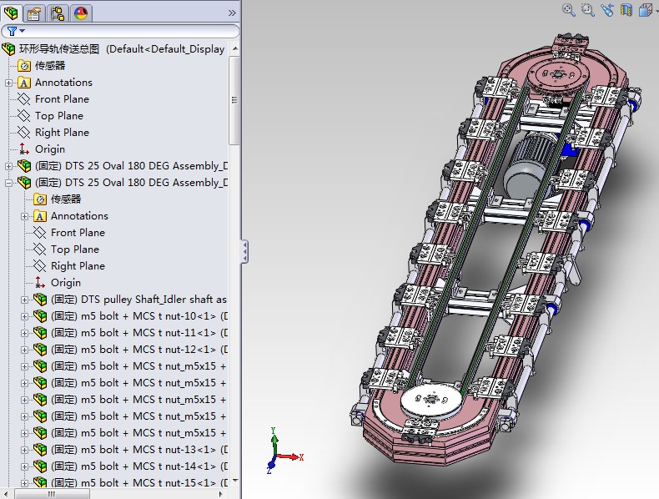This screenshot has width=659, height=499.
Task: Expand the m5 bolt + MCS t nut-12<1> node
Action: [24, 350]
